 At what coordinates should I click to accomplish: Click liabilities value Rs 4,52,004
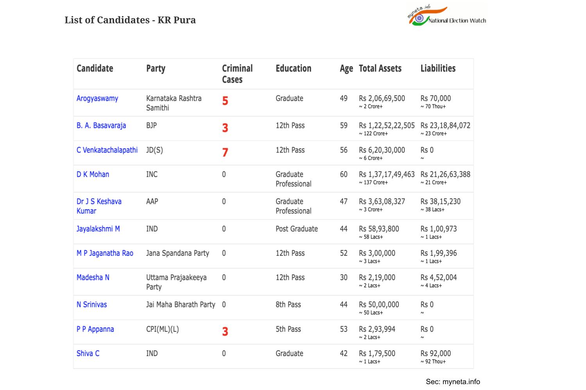439,278
